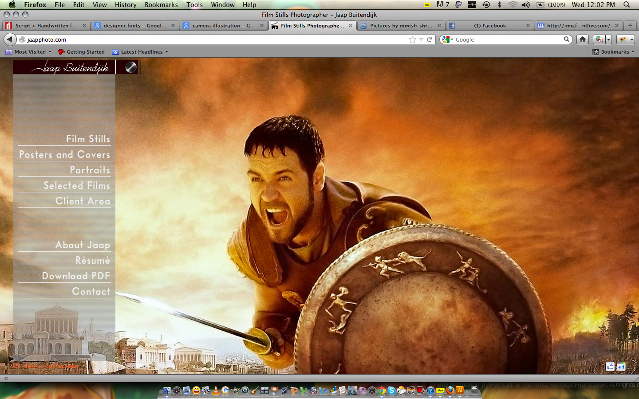The height and width of the screenshot is (399, 639).
Task: Open the Résumé page
Action: click(92, 260)
